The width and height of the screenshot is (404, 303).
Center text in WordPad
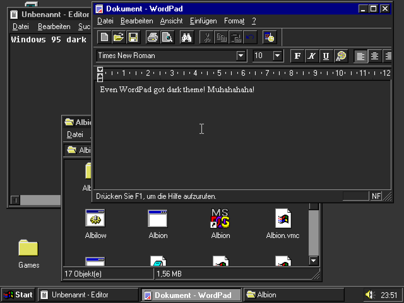click(375, 56)
